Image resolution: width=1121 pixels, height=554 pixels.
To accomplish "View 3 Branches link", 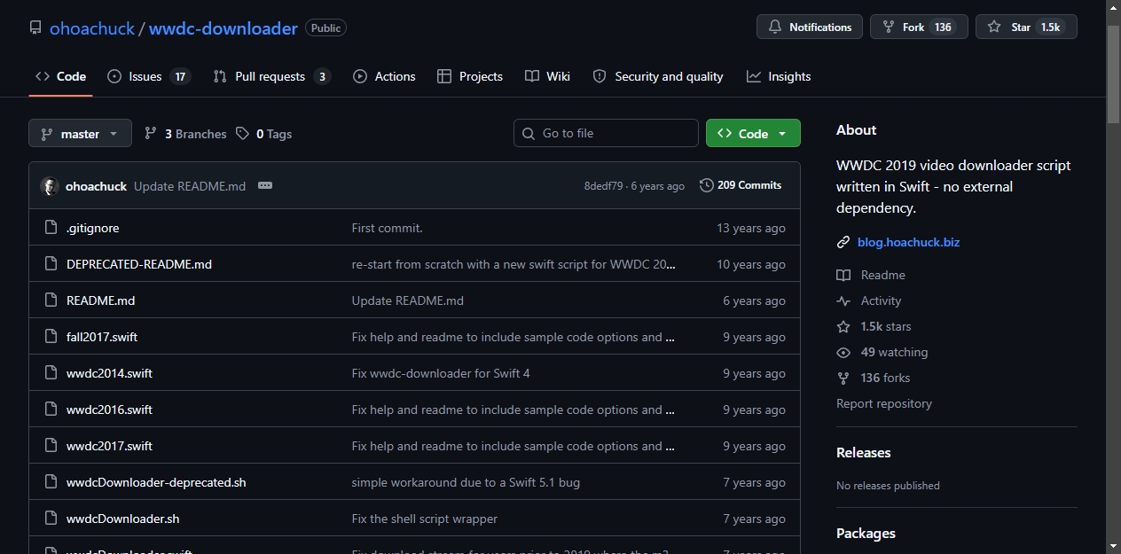I will point(185,134).
